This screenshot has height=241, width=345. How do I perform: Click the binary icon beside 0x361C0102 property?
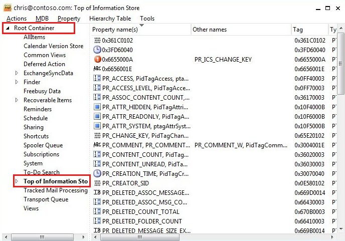97,41
